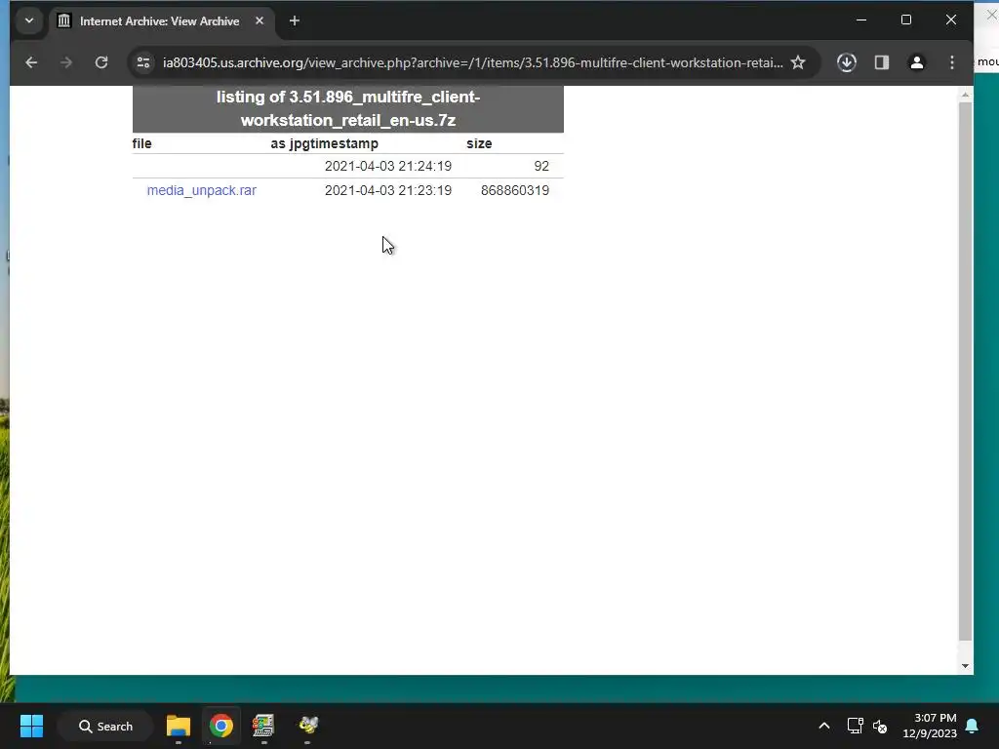Click the forward navigation arrow
Screen dimensions: 999x749
(66, 62)
